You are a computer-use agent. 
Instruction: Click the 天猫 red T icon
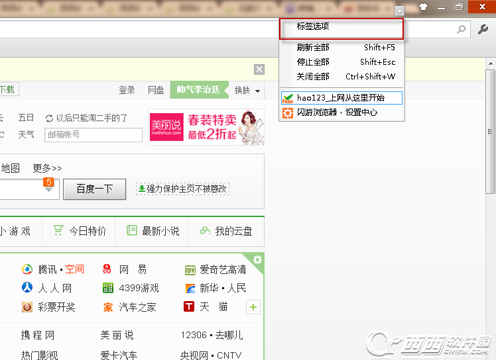[x=189, y=306]
